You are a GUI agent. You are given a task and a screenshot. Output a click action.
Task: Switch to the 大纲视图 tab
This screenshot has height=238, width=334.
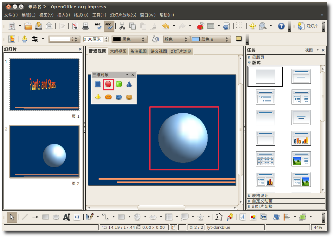point(118,51)
